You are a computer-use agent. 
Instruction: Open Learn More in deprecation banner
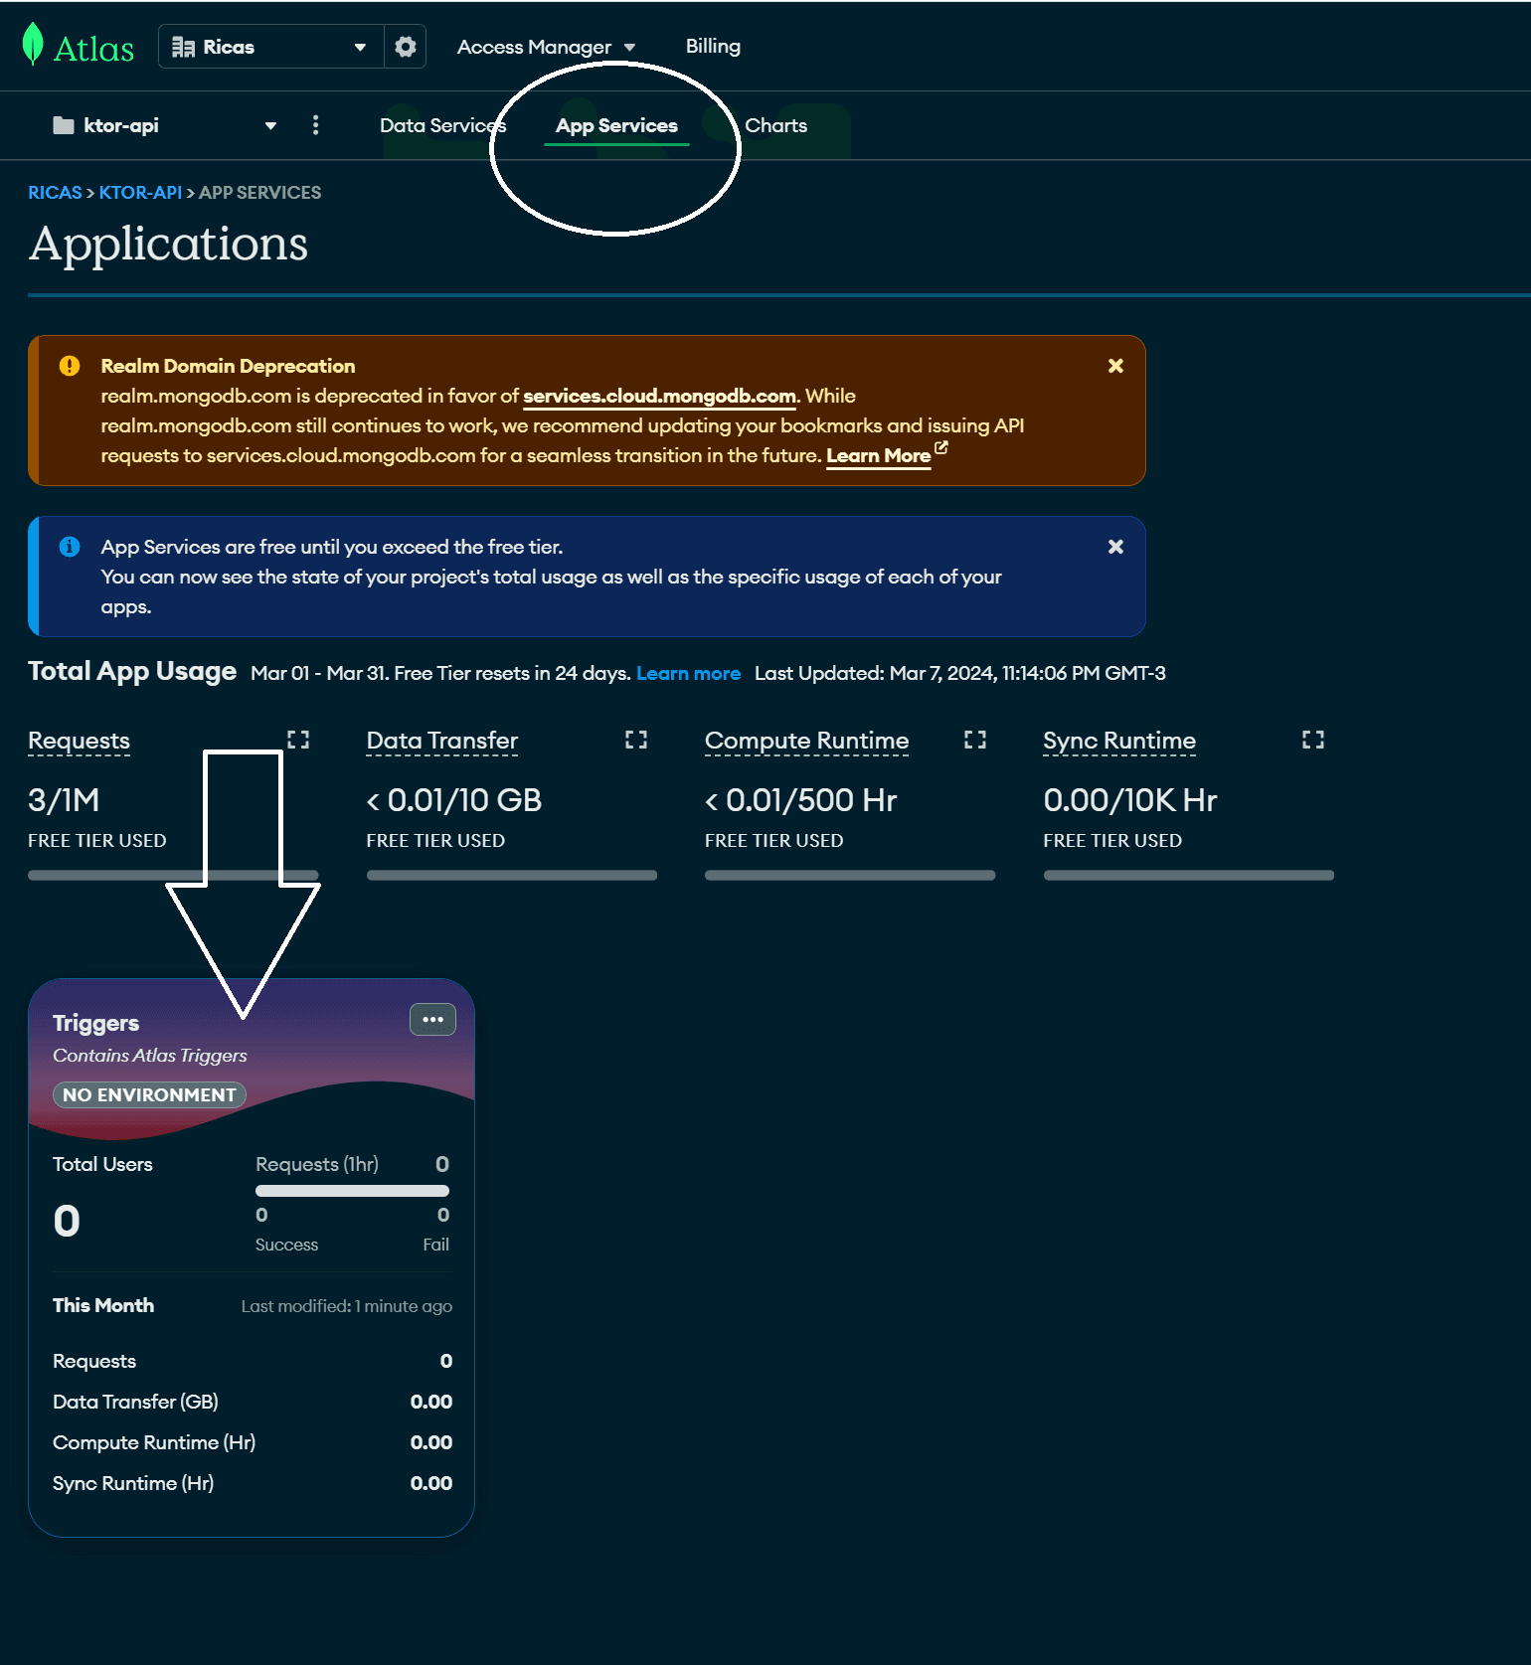[x=878, y=455]
